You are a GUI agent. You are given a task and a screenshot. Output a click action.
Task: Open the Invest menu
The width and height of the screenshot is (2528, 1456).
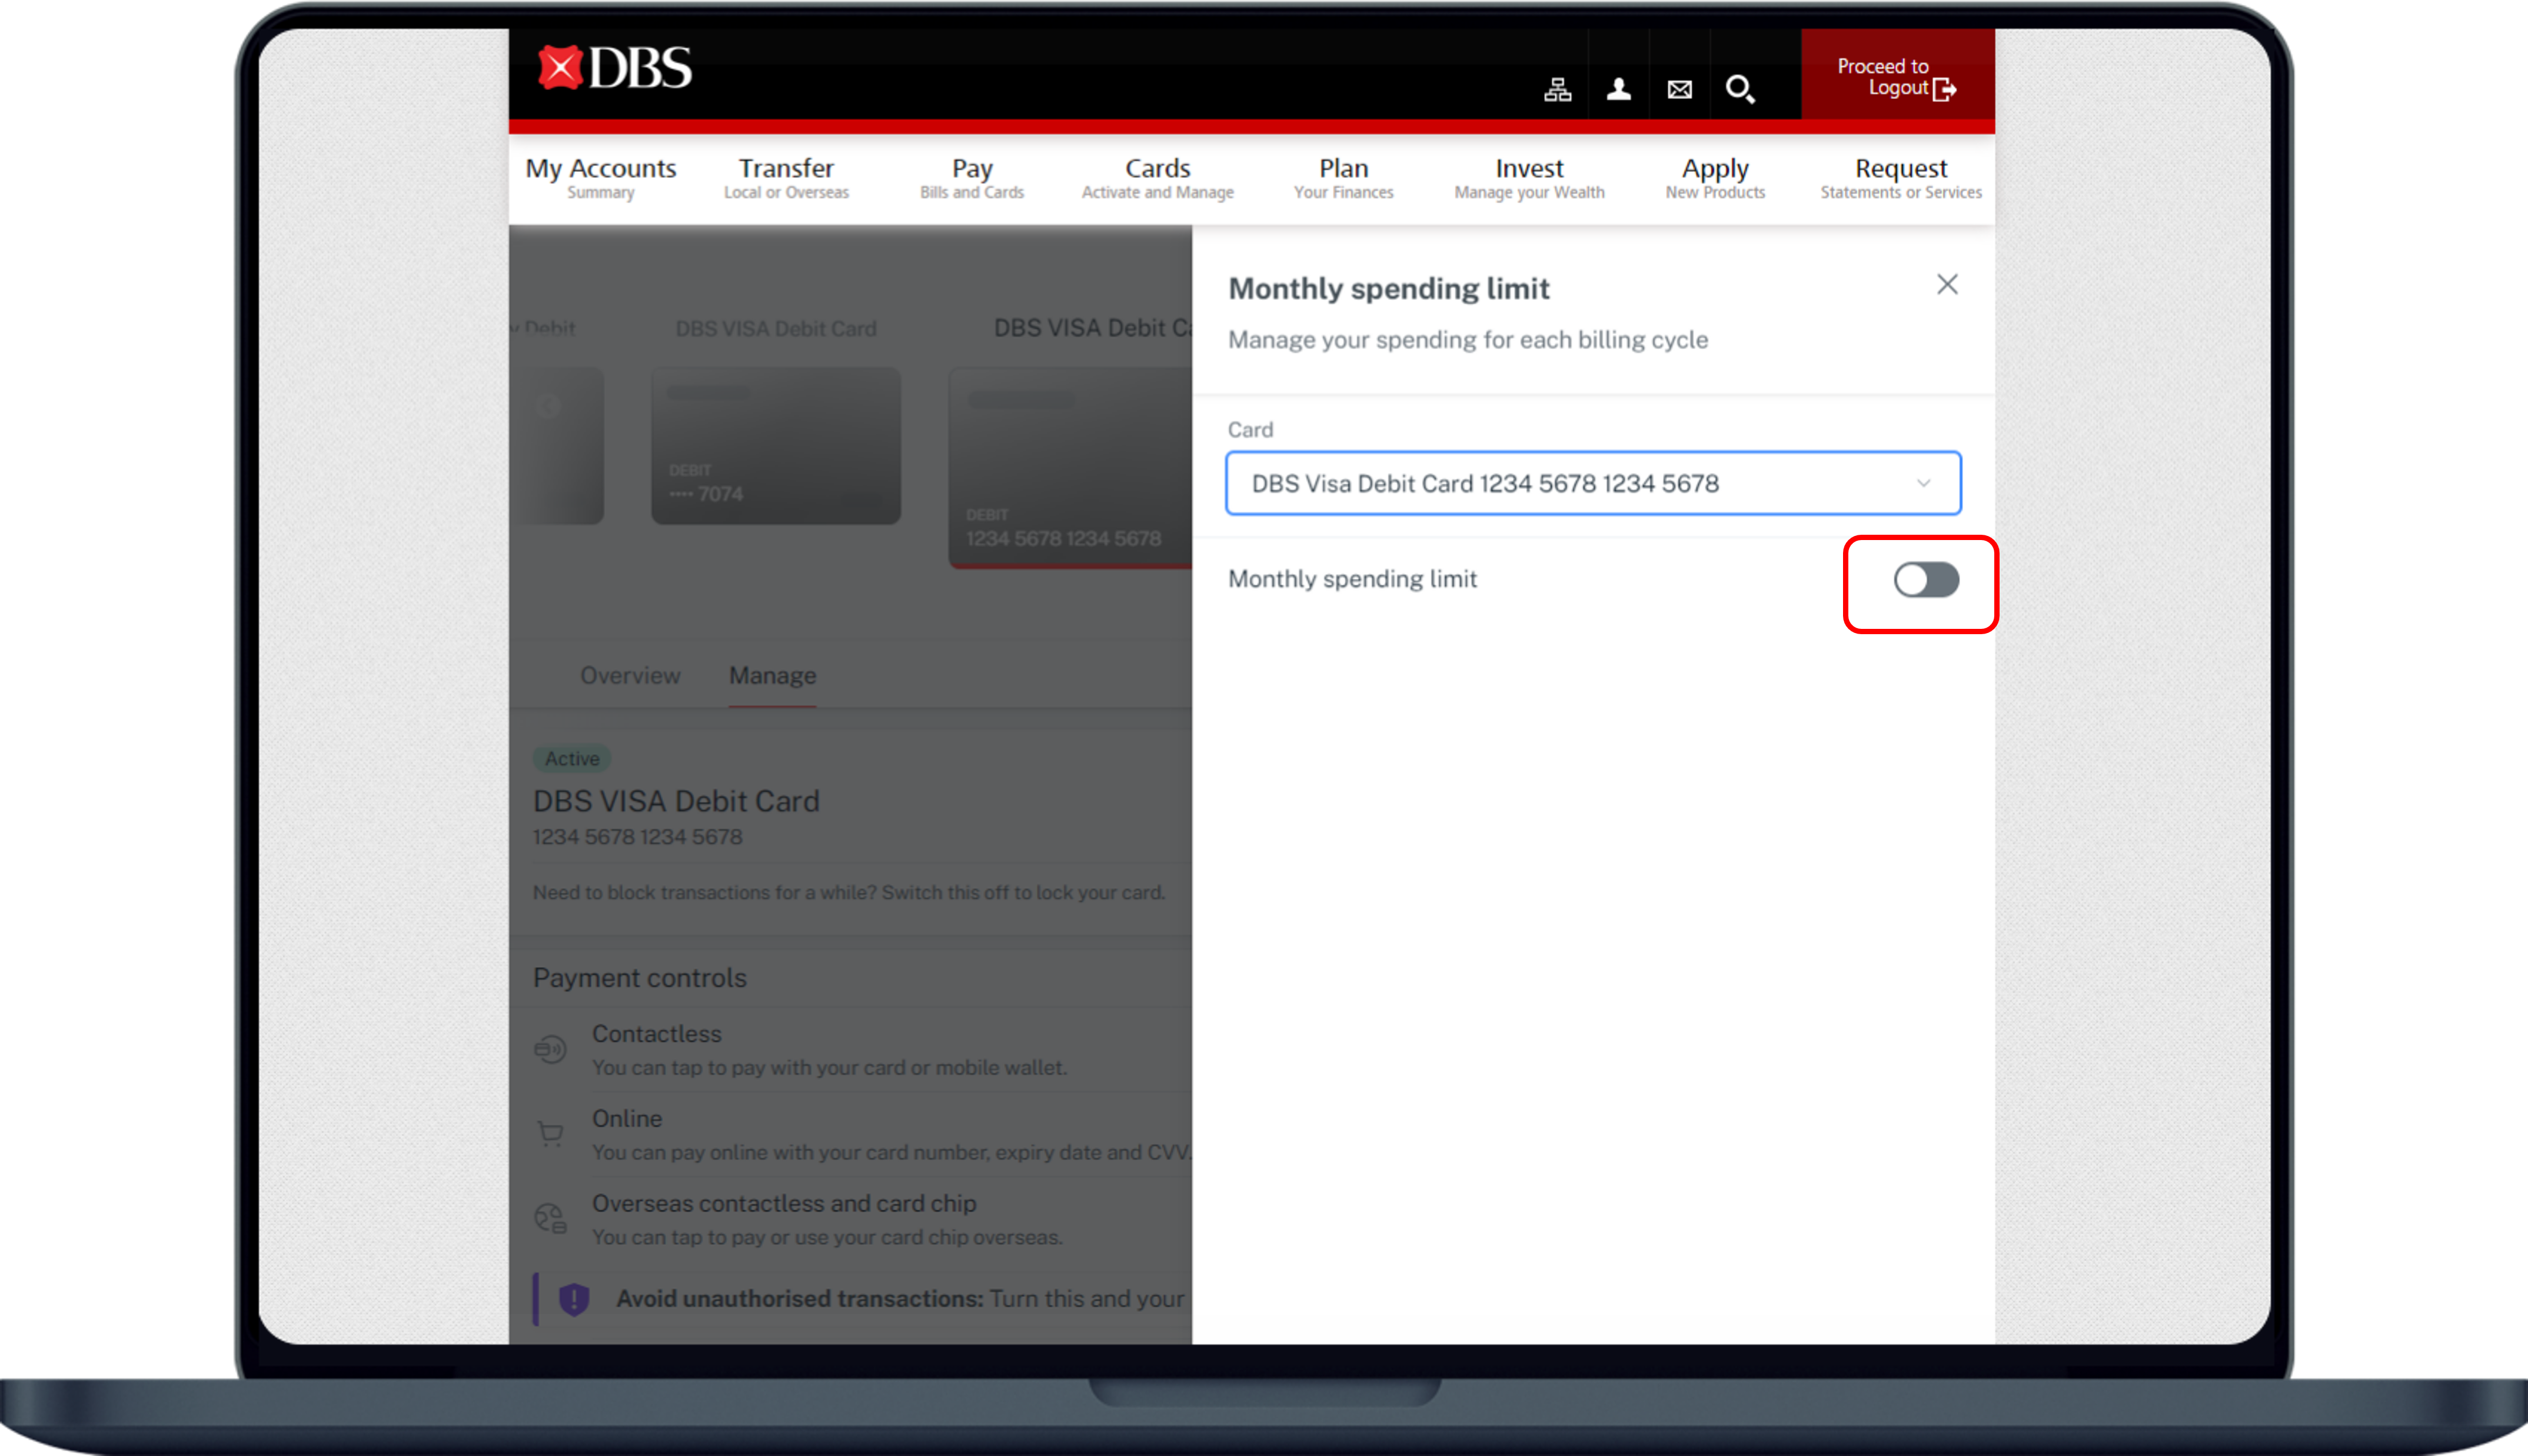pos(1529,178)
